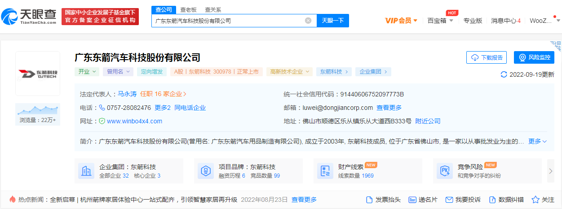562x209 pixels.
Task: Open 消息中心 message center
Action: click(x=506, y=21)
